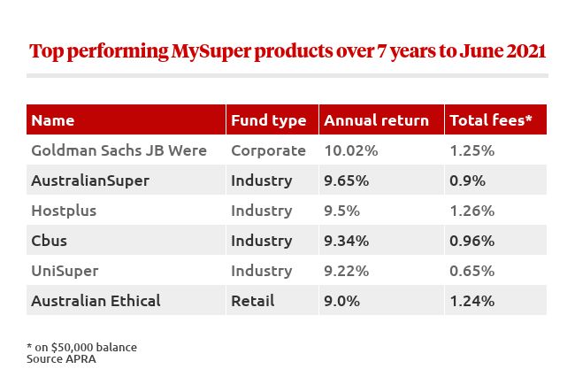The height and width of the screenshot is (392, 575).
Task: Click the Annual return column header
Action: [374, 120]
